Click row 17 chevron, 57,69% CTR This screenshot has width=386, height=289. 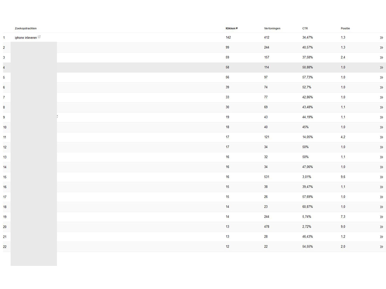click(x=381, y=197)
